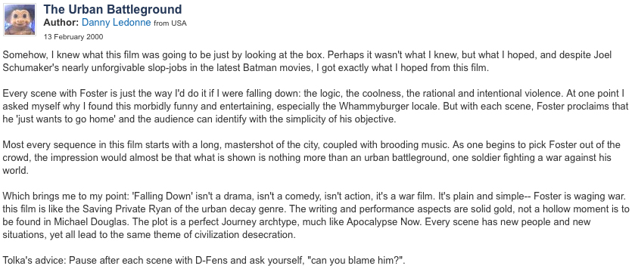Image resolution: width=632 pixels, height=272 pixels.
Task: Click the 'Author:' label text
Action: pos(61,23)
